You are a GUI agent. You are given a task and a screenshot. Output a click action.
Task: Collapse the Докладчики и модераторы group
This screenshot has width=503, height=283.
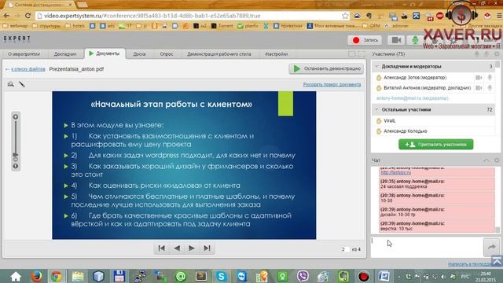click(376, 66)
